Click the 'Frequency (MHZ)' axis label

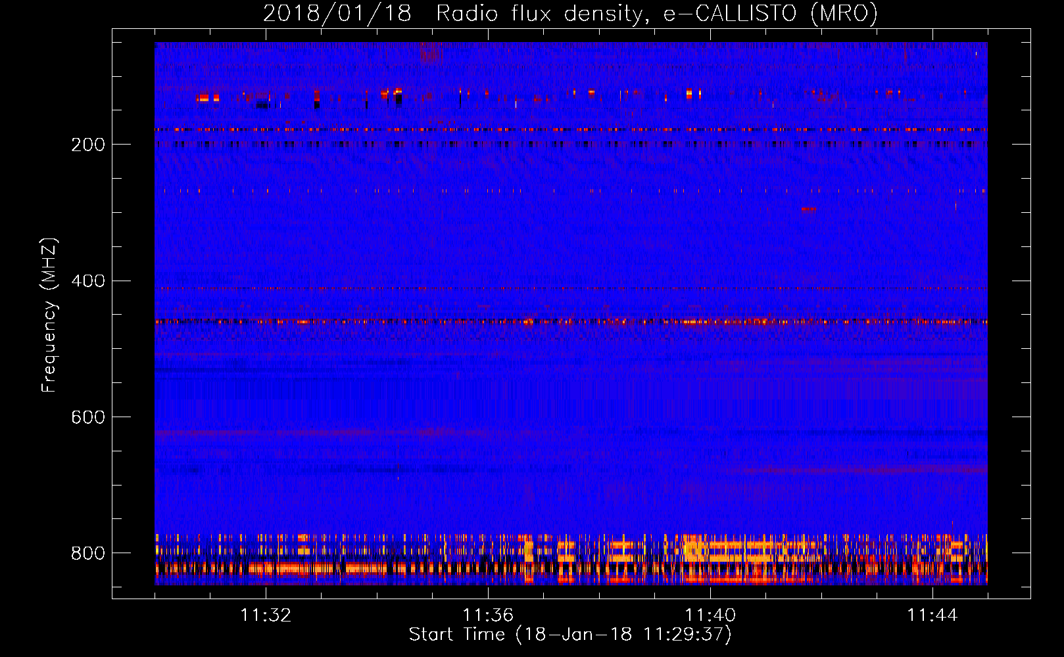(x=49, y=315)
